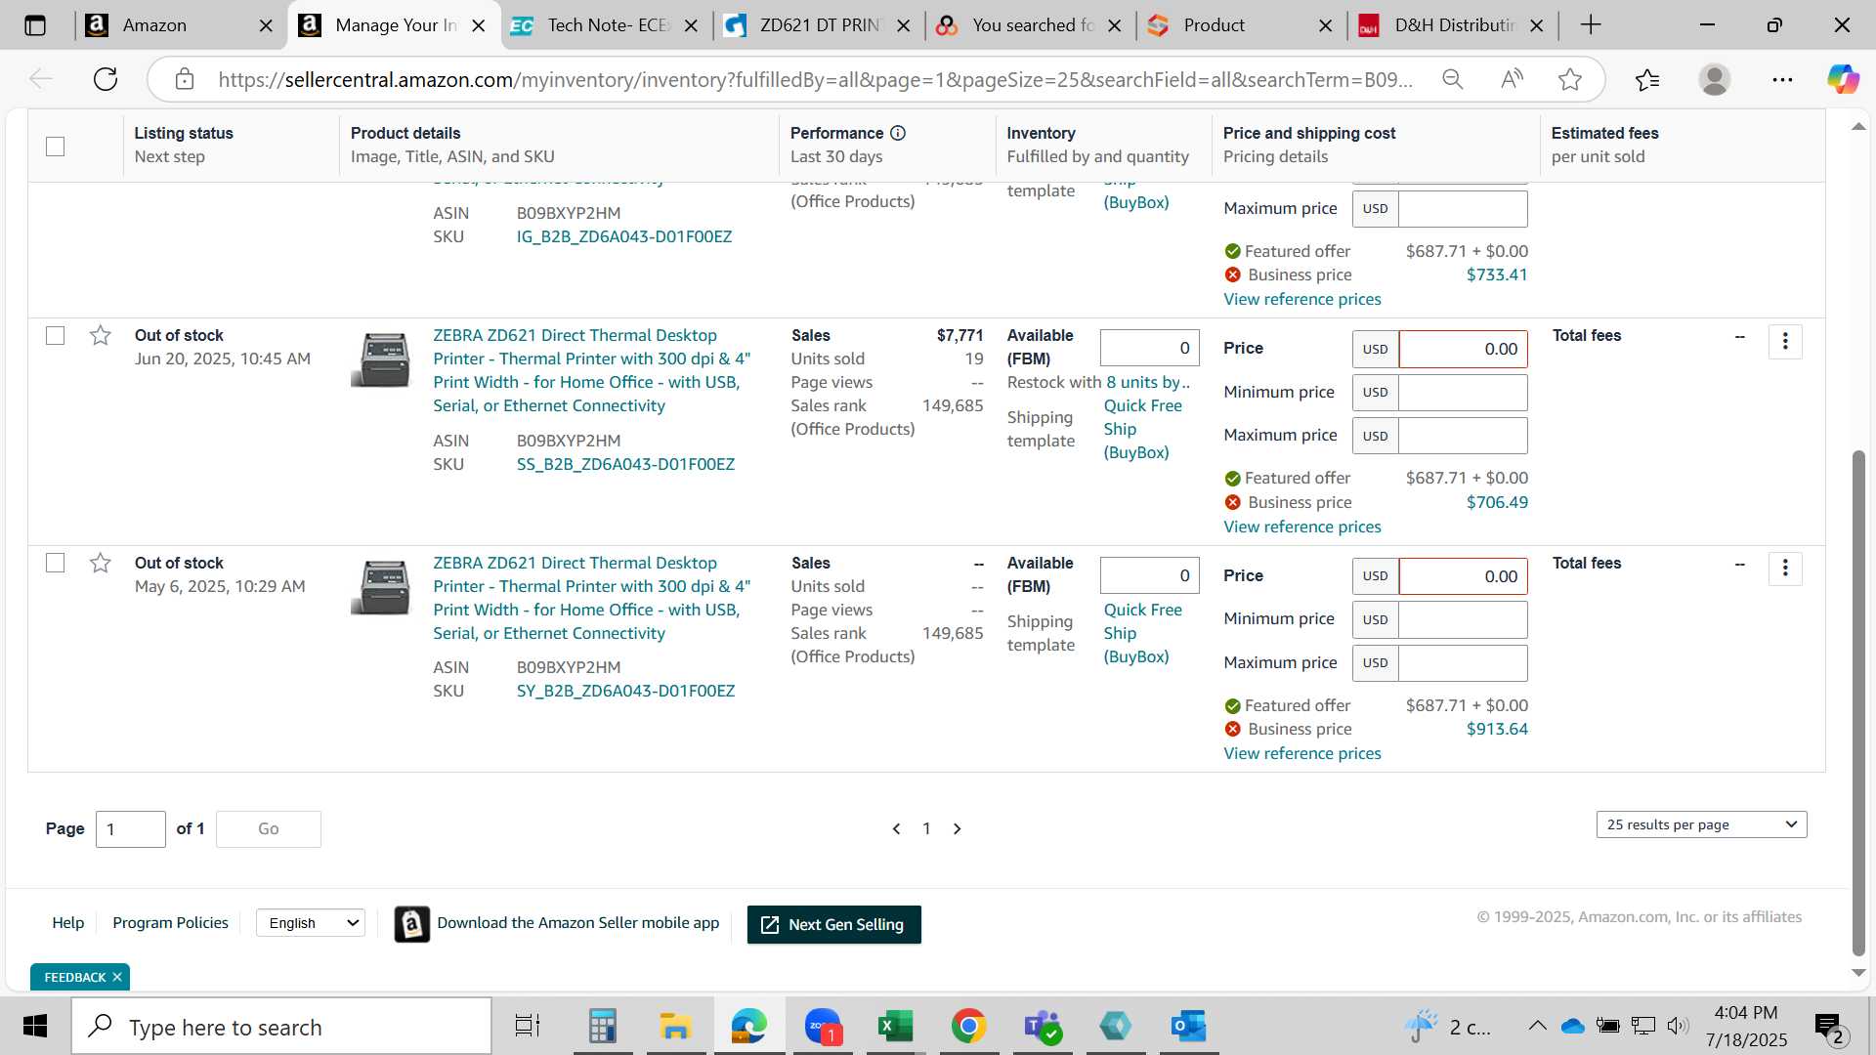1876x1055 pixels.
Task: Click View reference prices for SY_B2B listing
Action: [1302, 754]
